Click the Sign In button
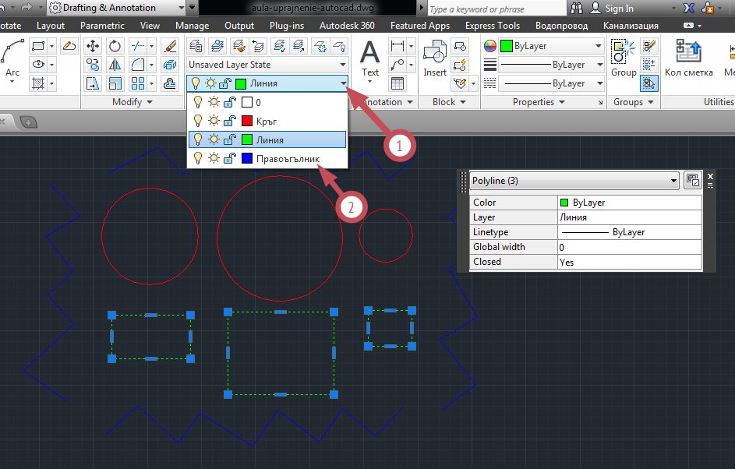Viewport: 735px width, 469px height. click(x=612, y=8)
